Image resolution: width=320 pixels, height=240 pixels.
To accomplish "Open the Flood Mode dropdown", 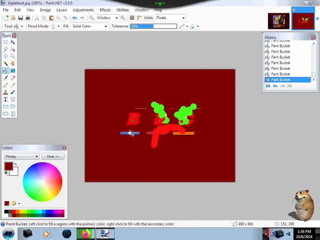I will 58,26.
